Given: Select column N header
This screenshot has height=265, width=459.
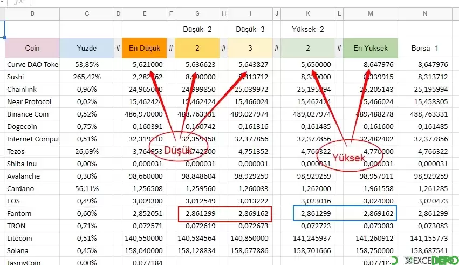Looking at the screenshot, I should click(x=425, y=13).
